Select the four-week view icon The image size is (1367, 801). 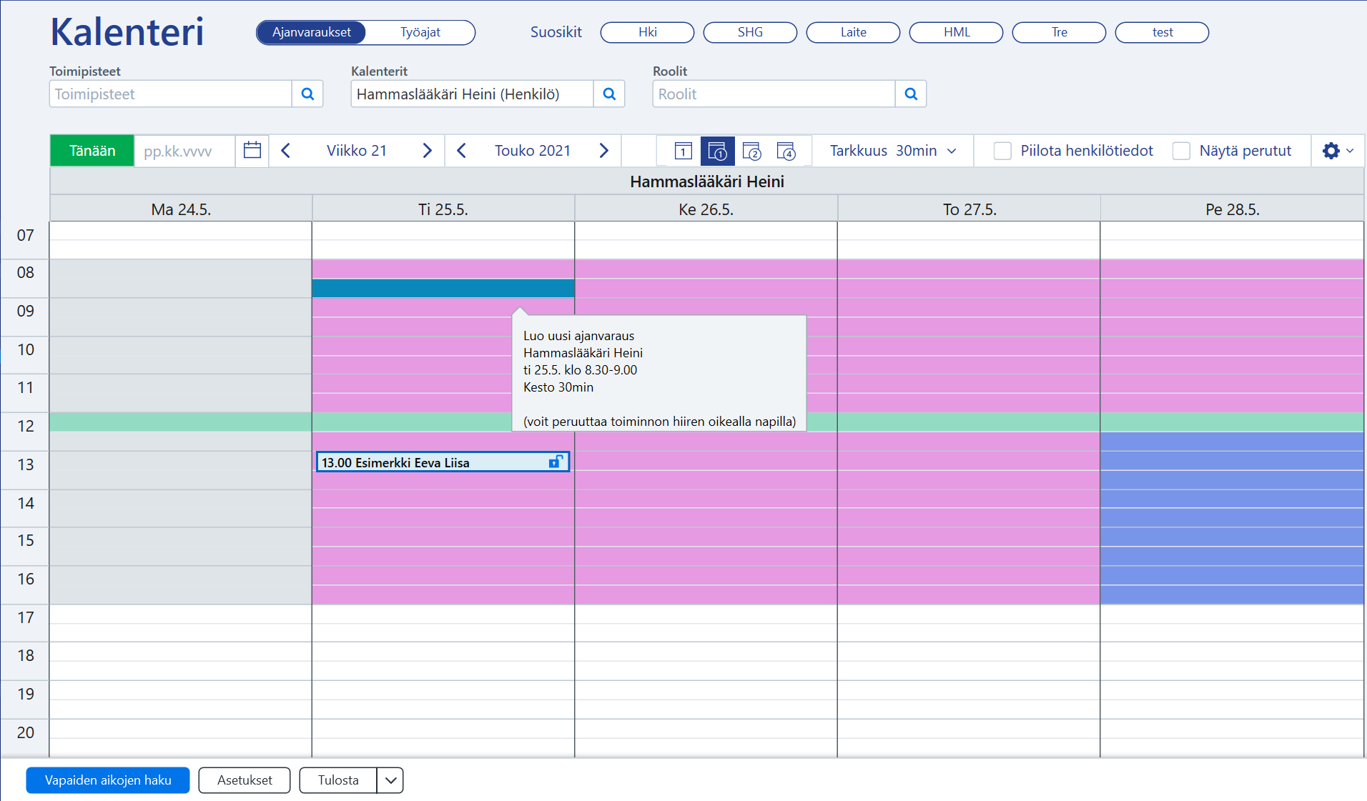[x=786, y=151]
